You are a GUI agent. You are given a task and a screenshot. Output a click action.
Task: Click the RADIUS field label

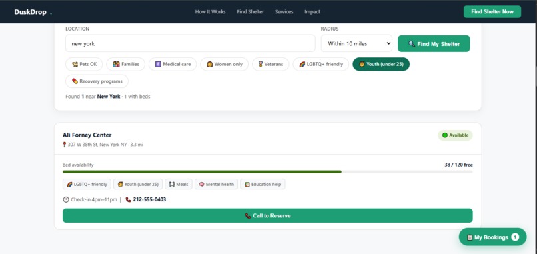pos(329,29)
